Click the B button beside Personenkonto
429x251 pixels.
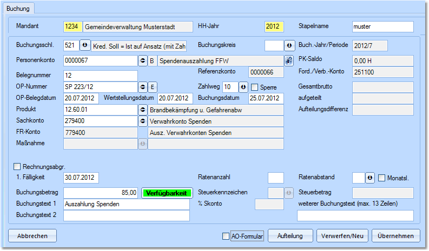153,60
